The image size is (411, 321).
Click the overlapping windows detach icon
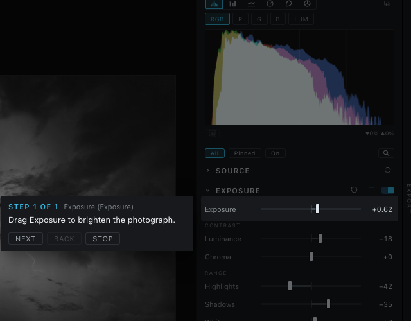(x=387, y=4)
